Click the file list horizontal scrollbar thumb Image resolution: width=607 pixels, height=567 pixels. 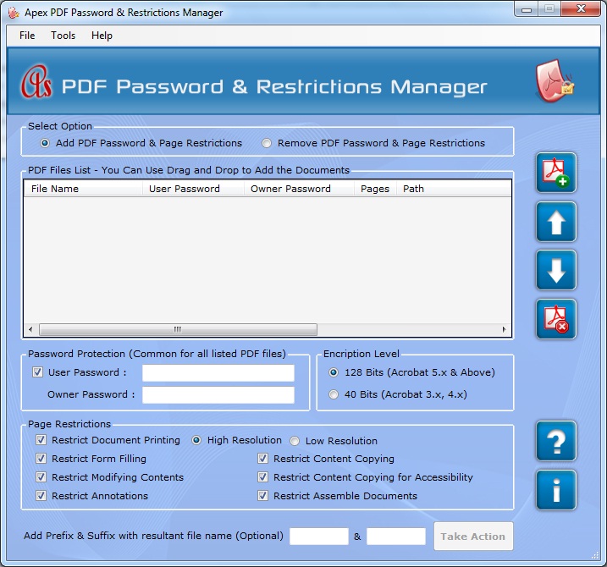coord(178,330)
